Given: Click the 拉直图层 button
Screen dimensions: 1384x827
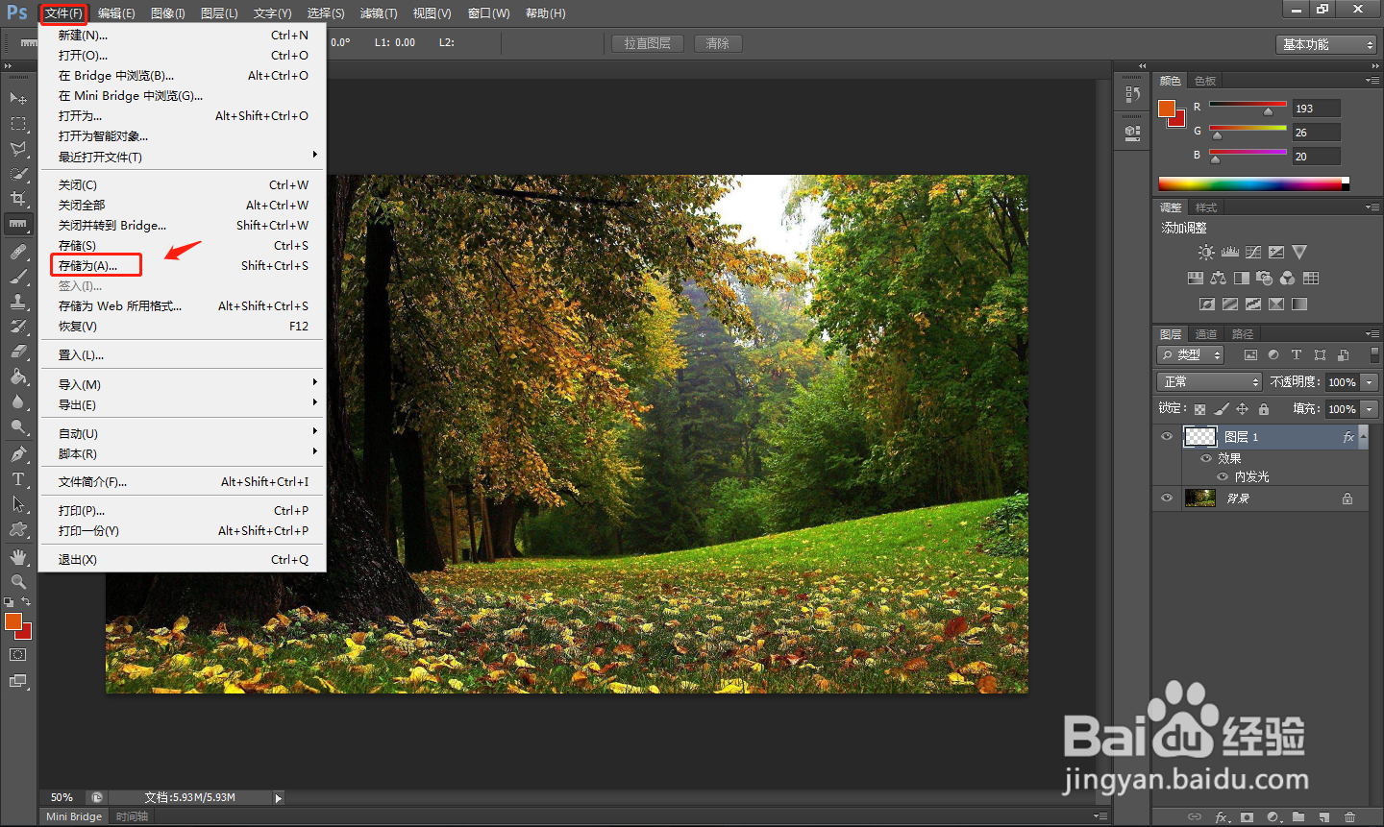Looking at the screenshot, I should tap(647, 43).
